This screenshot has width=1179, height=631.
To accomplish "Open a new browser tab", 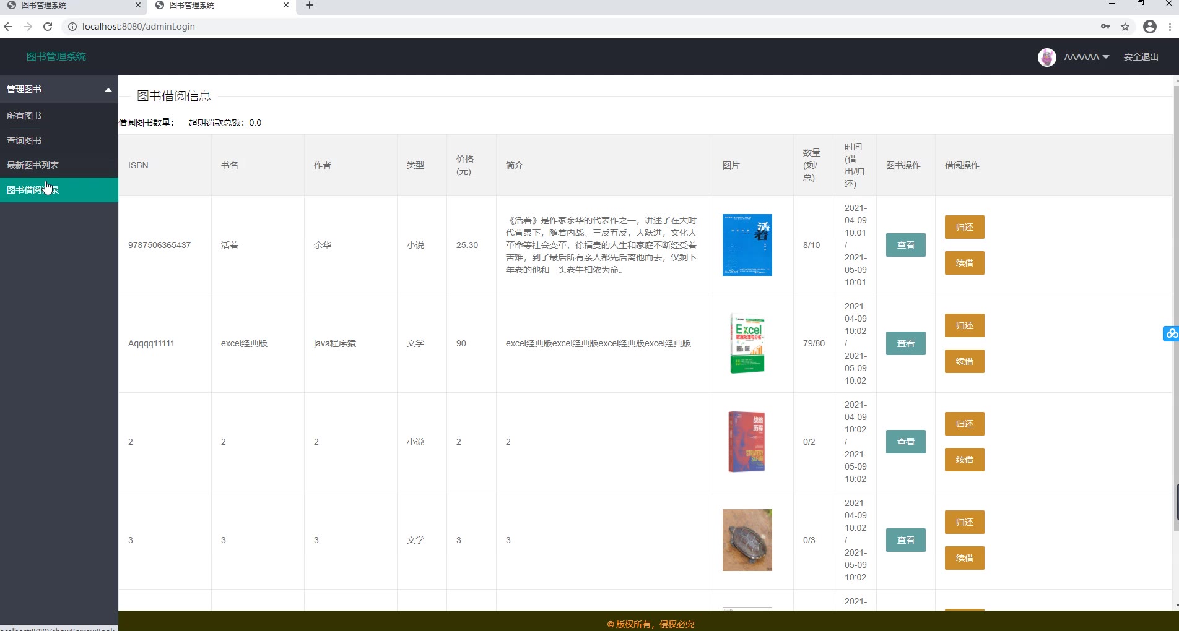I will point(310,6).
